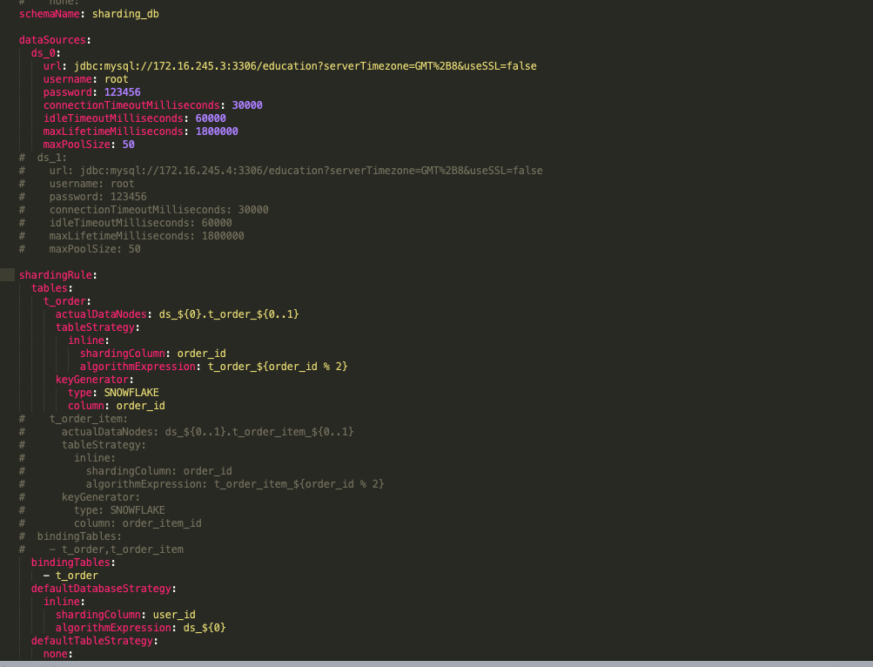Click the column: order_id line
Screen dimensions: 873x667
pyautogui.click(x=117, y=407)
